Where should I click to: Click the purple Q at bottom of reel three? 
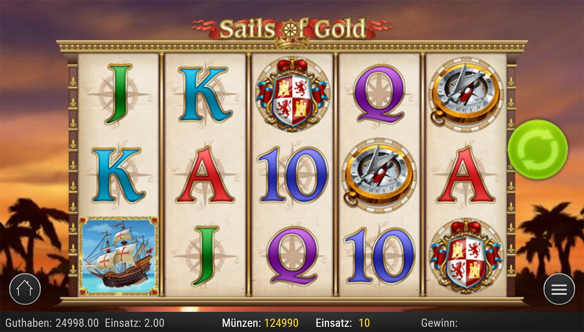(292, 256)
